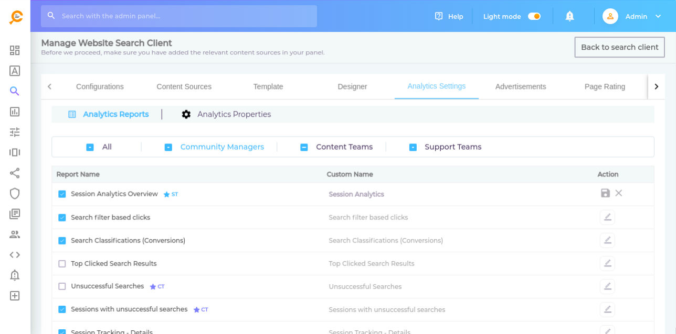Uncheck Search filter based clicks report

click(62, 217)
